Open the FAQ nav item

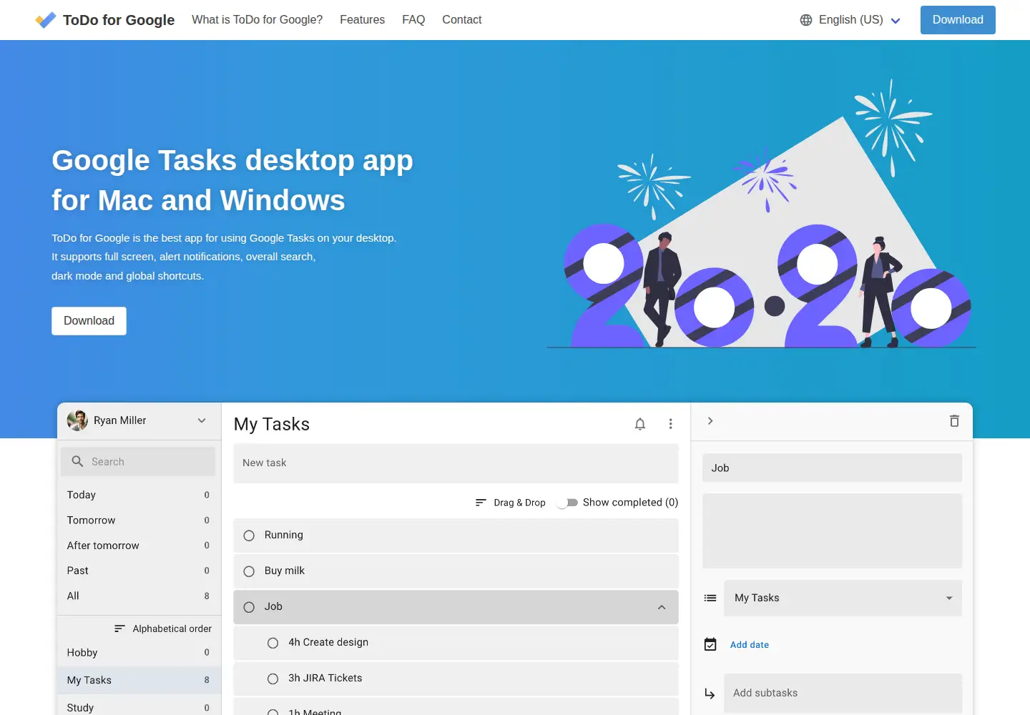click(413, 20)
